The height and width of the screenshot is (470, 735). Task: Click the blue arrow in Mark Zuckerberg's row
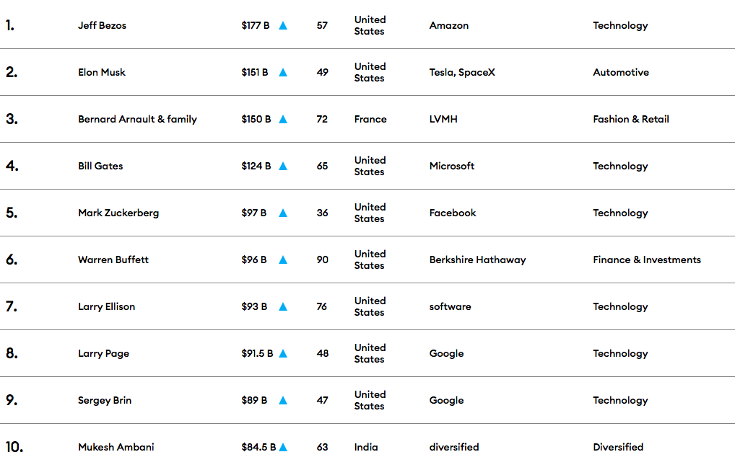(x=283, y=213)
